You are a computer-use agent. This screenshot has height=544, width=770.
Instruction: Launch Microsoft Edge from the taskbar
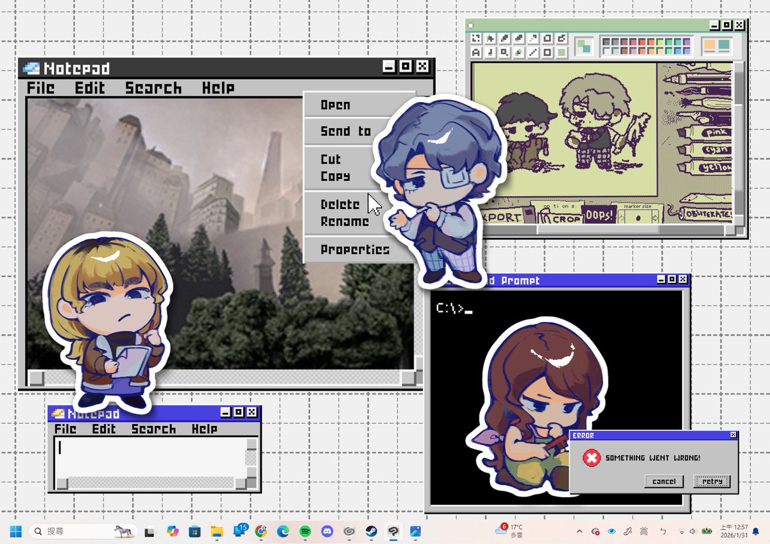point(283,531)
